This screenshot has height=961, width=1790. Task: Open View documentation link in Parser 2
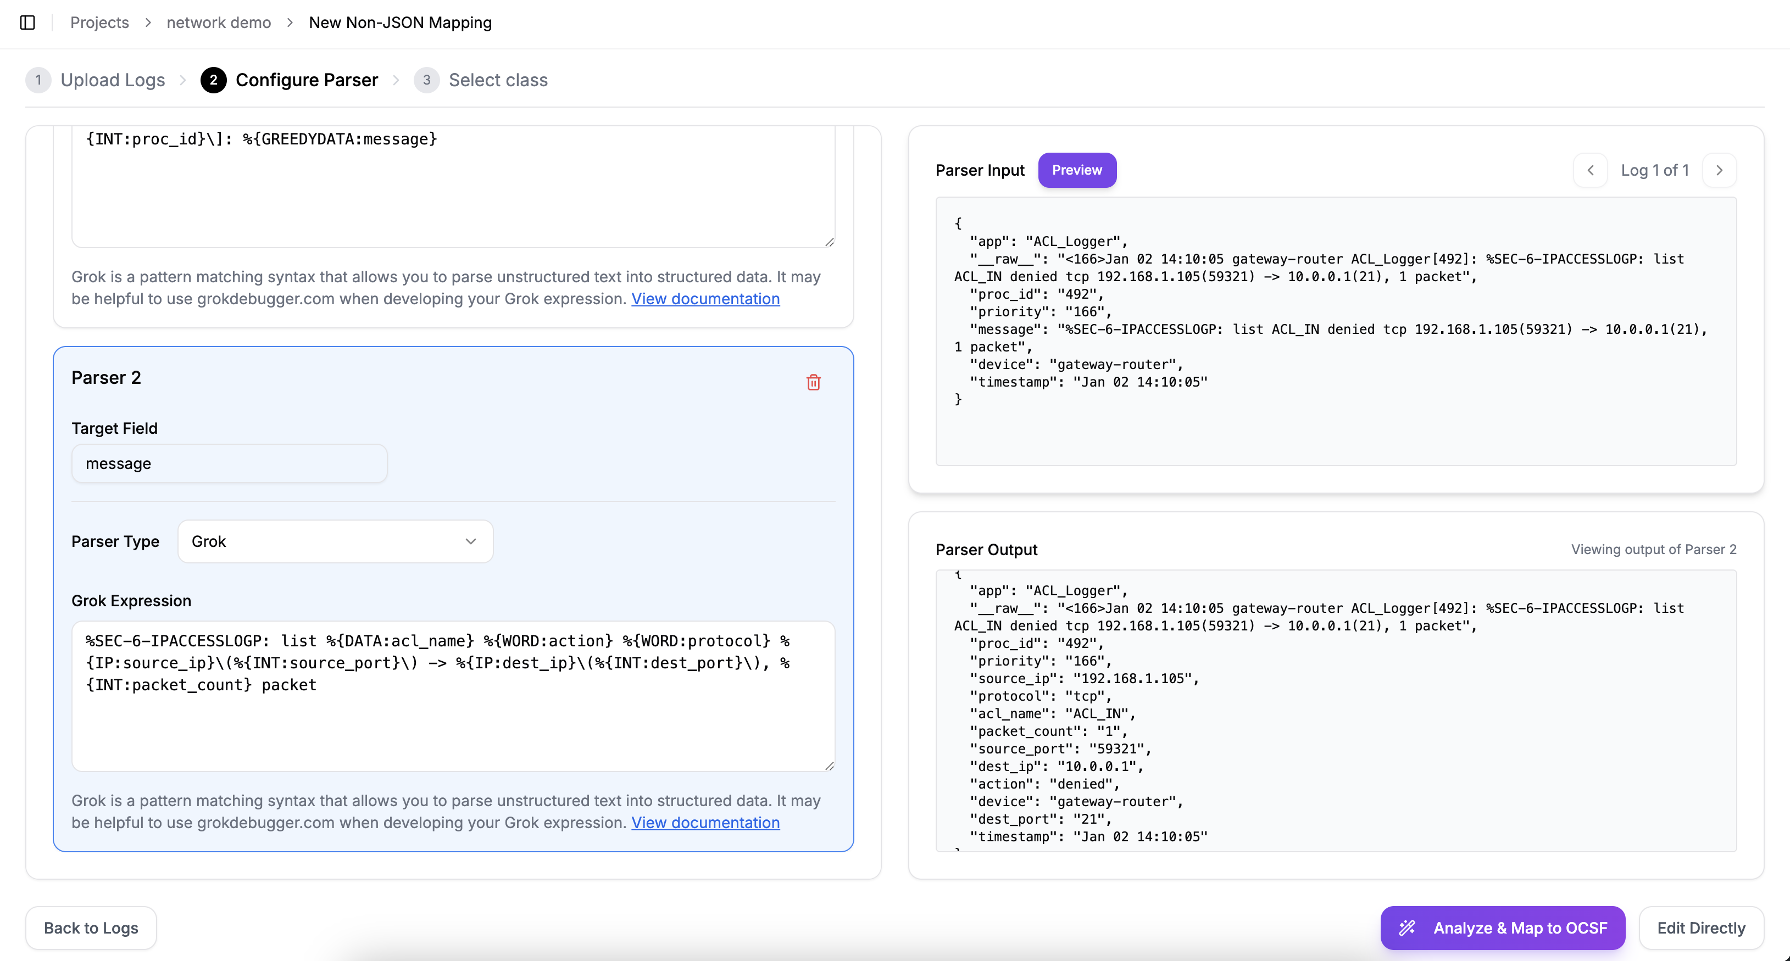pos(704,822)
